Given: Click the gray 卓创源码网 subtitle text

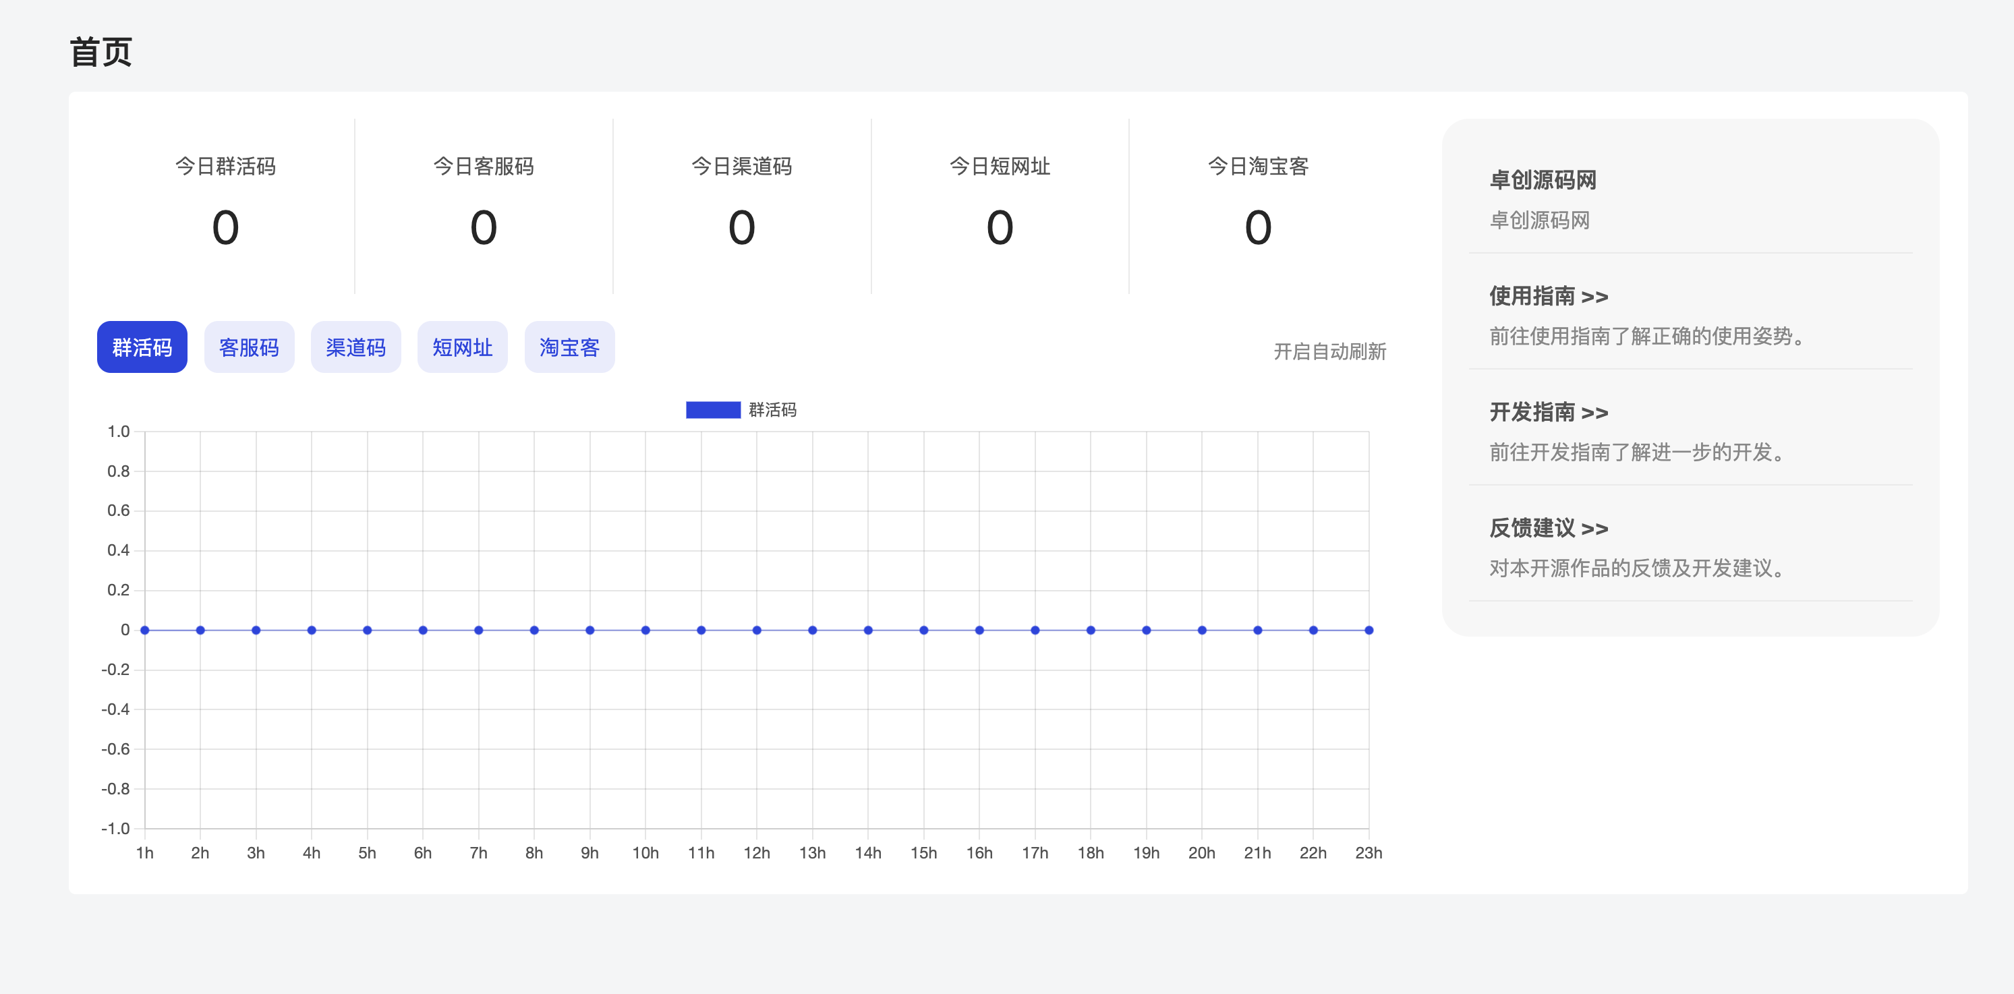Looking at the screenshot, I should click(1539, 221).
